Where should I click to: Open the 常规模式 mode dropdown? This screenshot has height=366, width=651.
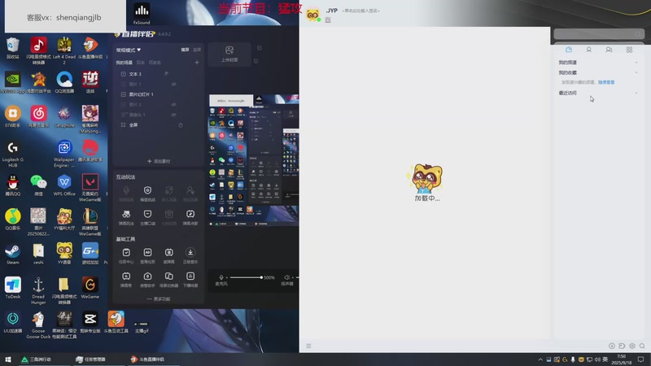click(x=129, y=50)
